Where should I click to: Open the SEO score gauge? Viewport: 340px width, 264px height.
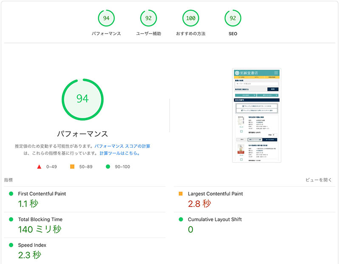coord(233,18)
